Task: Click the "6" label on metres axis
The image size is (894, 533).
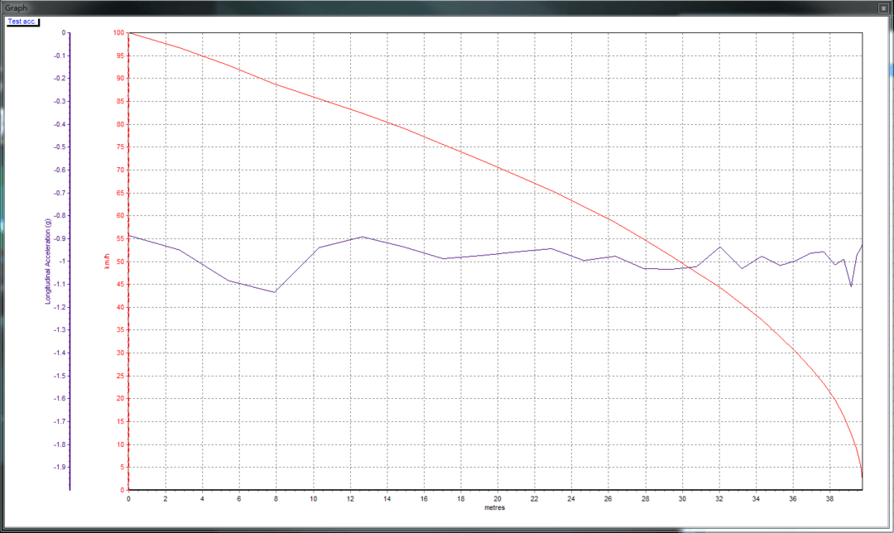Action: pyautogui.click(x=239, y=499)
